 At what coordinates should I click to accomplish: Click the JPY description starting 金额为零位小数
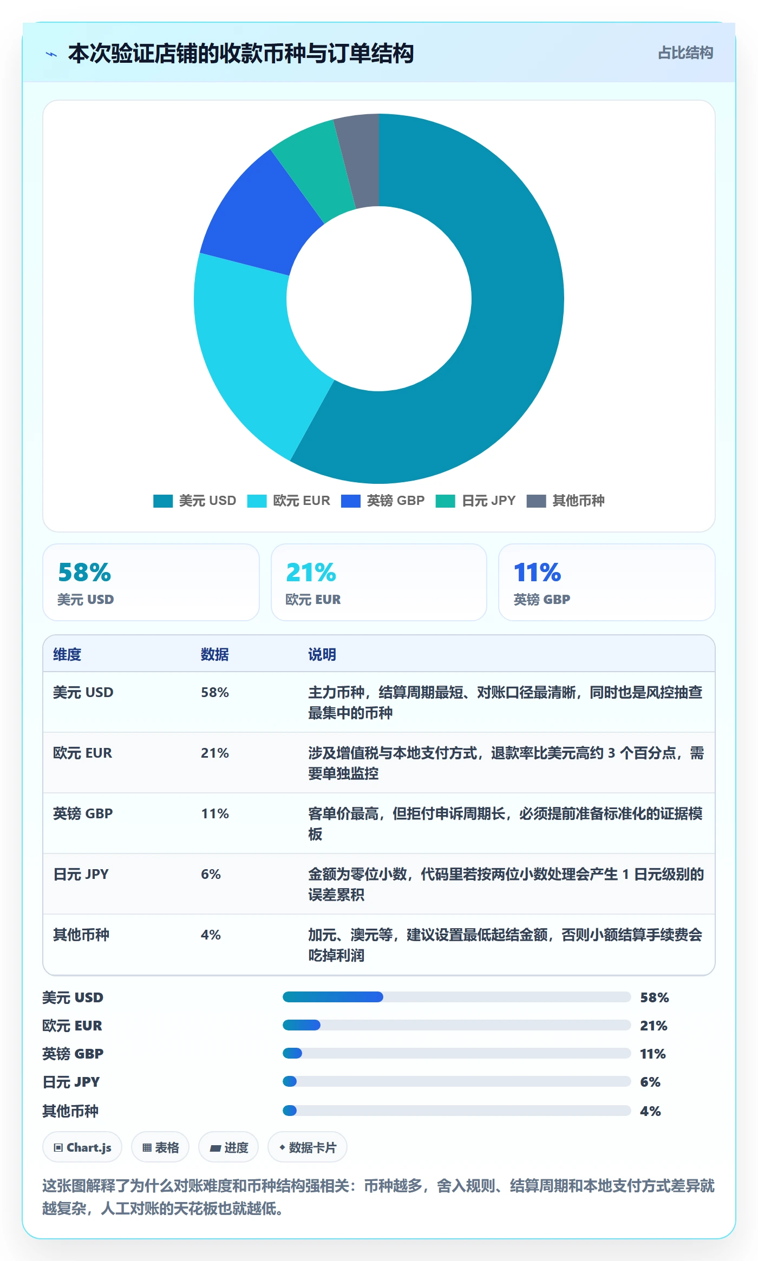click(x=506, y=884)
